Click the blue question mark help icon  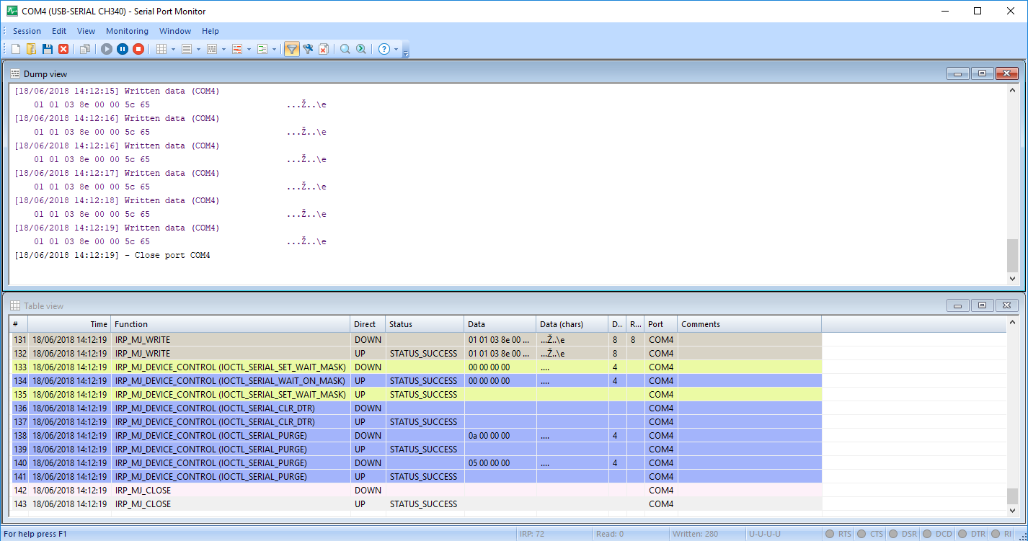tap(384, 49)
